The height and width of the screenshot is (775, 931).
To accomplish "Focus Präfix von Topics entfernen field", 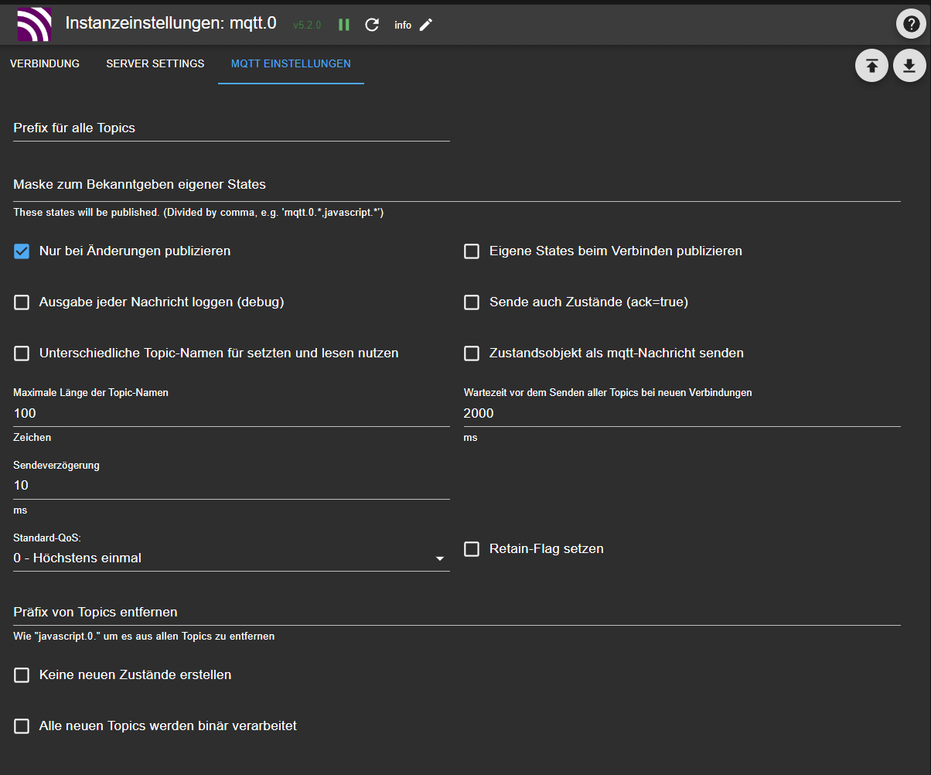I will (x=457, y=613).
